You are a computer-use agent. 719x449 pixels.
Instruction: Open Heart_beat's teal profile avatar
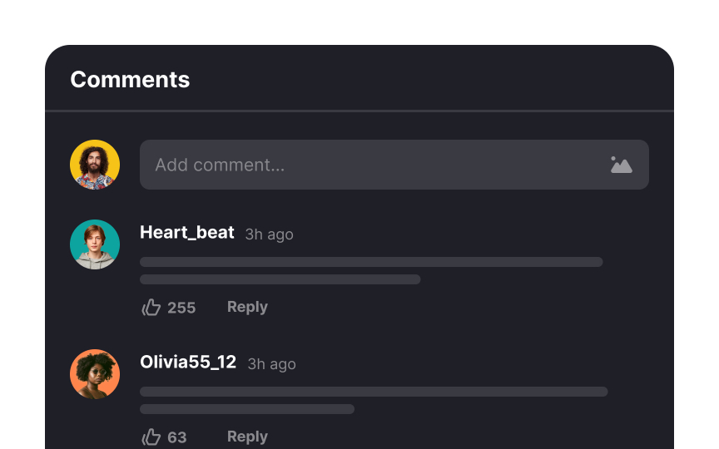pos(95,244)
